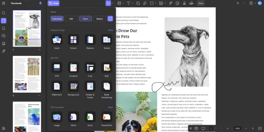
Task: Choose the Extract pages icon
Action: pos(73,40)
